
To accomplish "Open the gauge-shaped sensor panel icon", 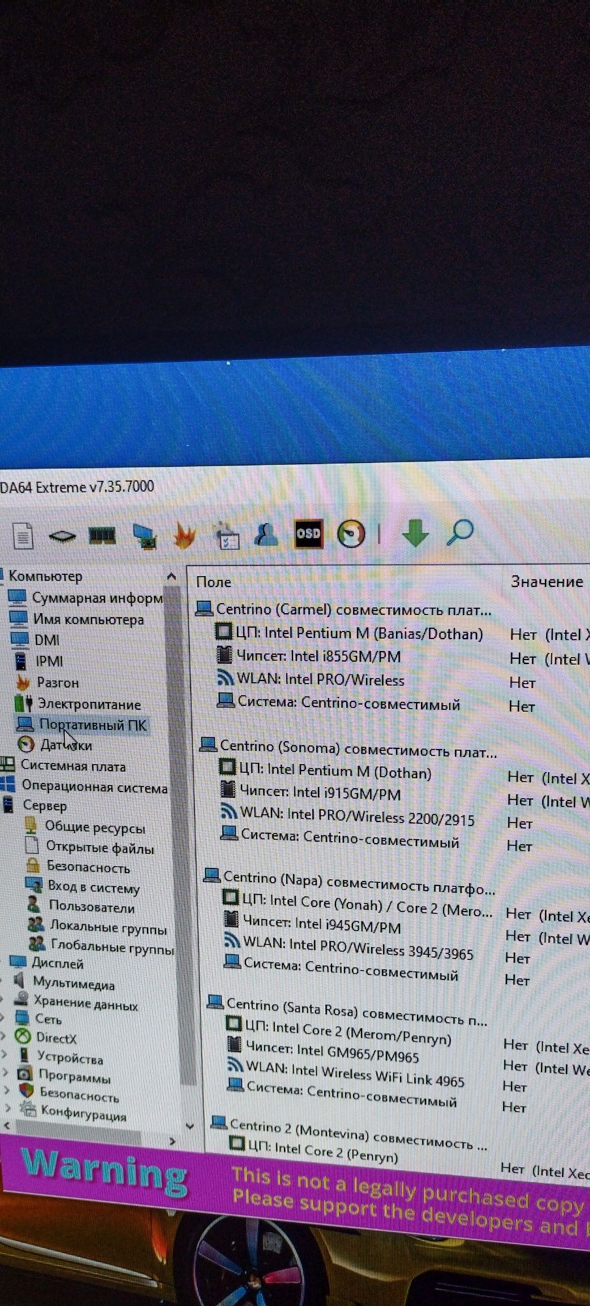I will 351,534.
